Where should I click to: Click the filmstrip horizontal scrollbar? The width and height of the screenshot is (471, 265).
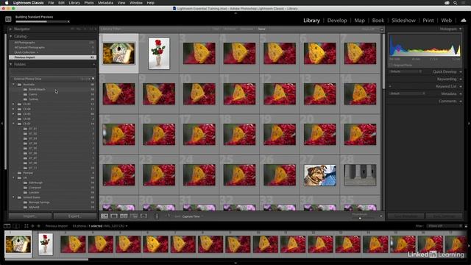(x=46, y=259)
